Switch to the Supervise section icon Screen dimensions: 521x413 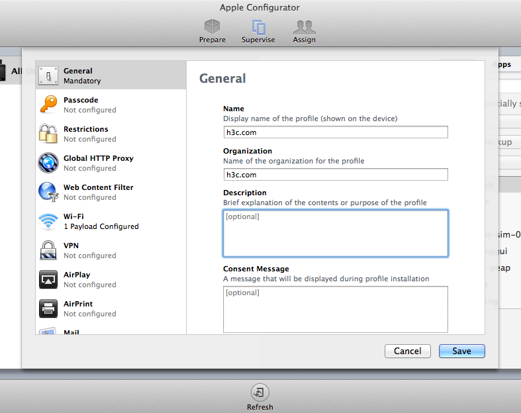click(x=258, y=27)
